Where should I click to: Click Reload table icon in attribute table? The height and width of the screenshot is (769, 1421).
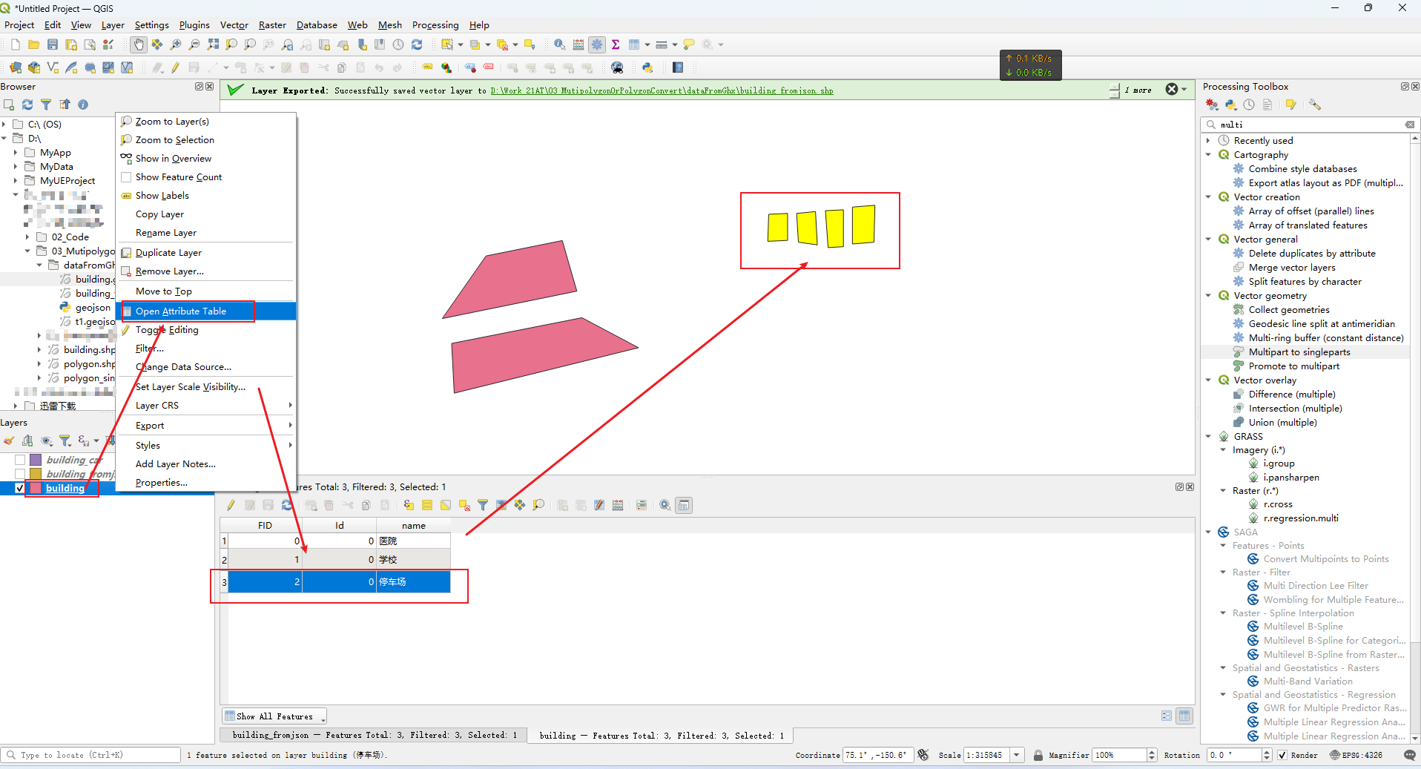tap(287, 505)
